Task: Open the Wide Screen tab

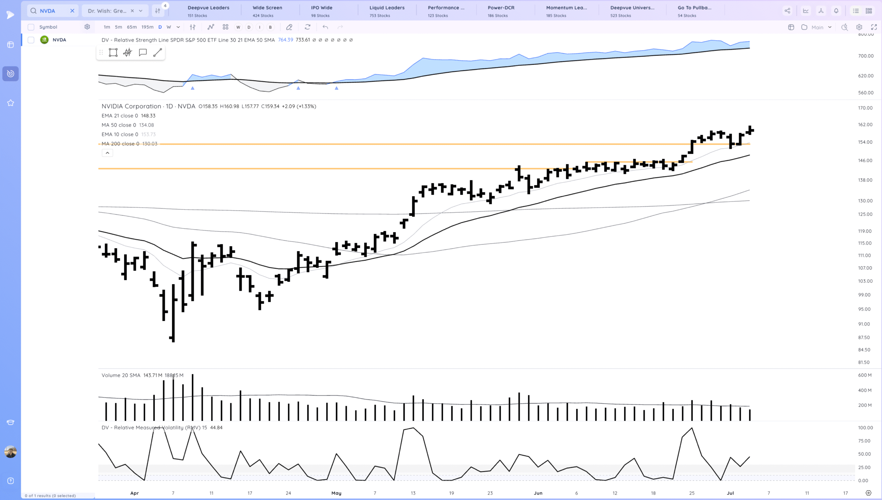Action: [x=267, y=11]
